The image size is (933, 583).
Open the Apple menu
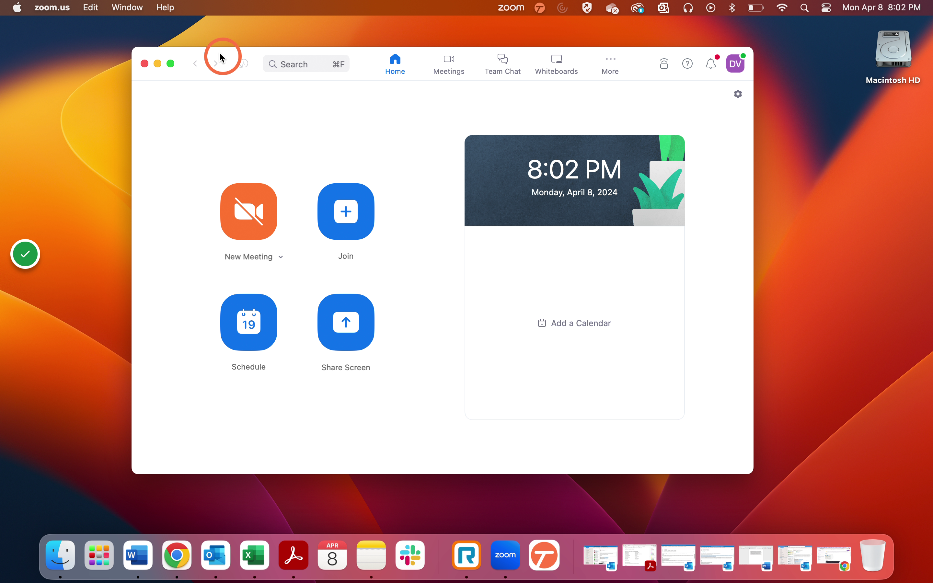point(17,8)
